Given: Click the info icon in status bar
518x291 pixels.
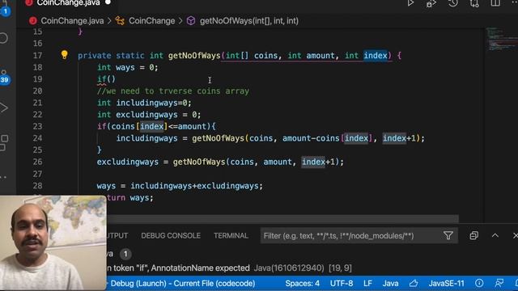Looking at the screenshot, I should 479,283.
